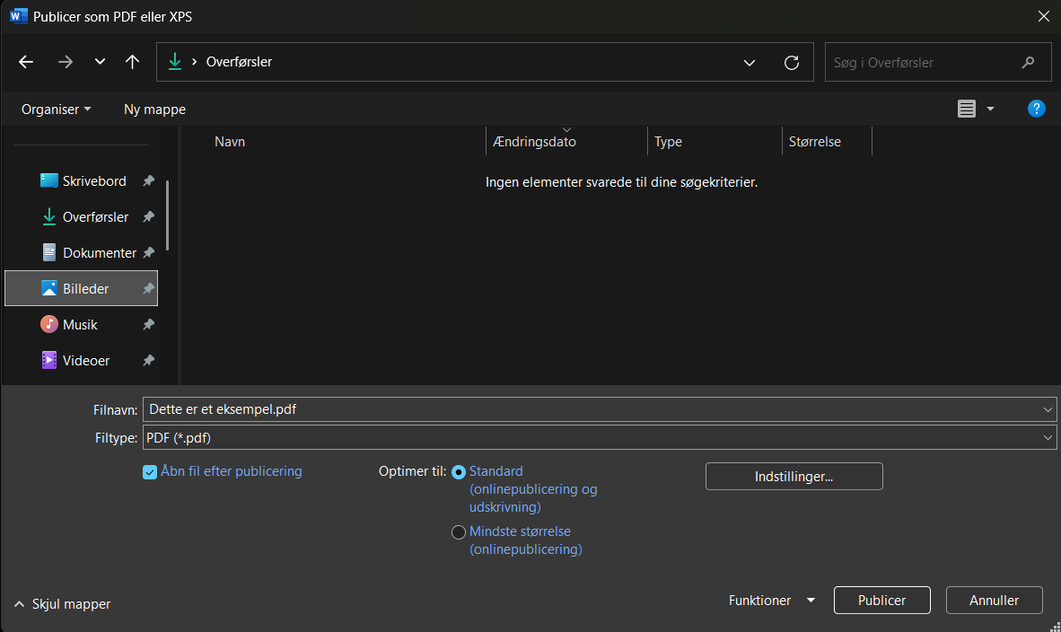Open Dokumenter in the sidebar
Image resolution: width=1061 pixels, height=632 pixels.
(81, 252)
